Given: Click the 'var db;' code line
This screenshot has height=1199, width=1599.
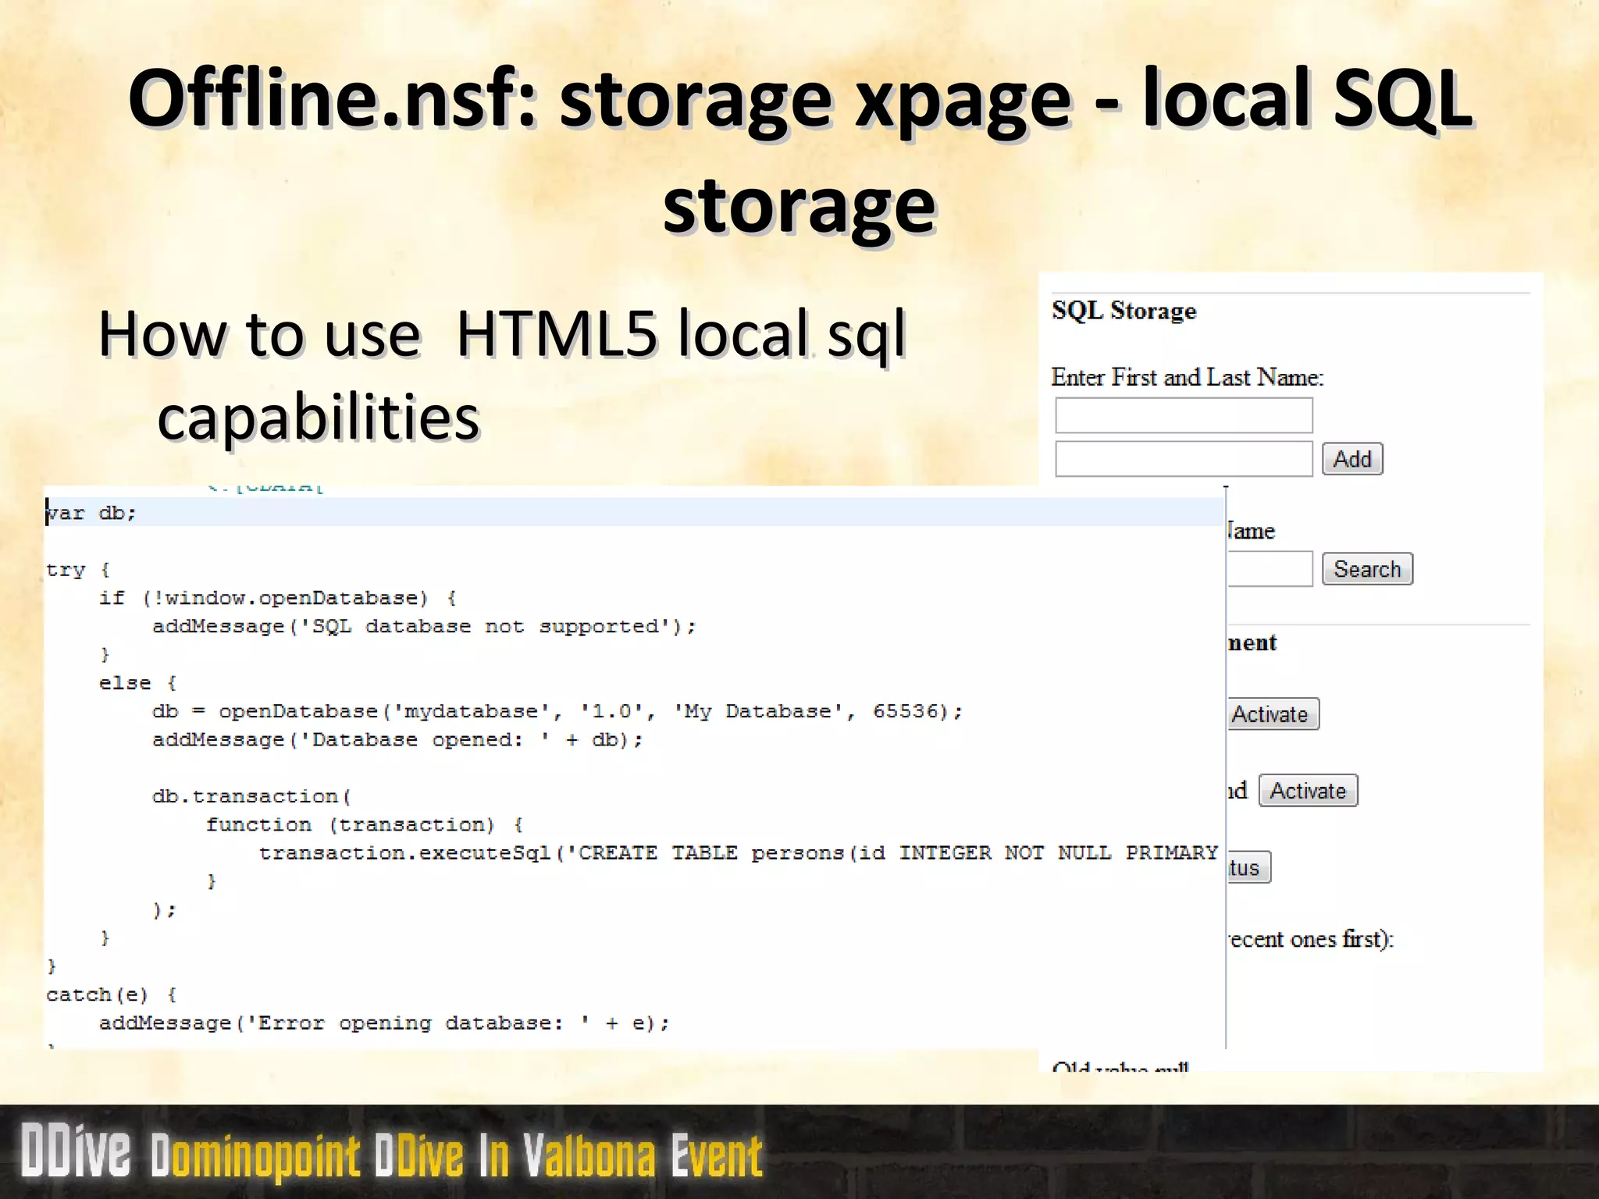Looking at the screenshot, I should pos(91,513).
